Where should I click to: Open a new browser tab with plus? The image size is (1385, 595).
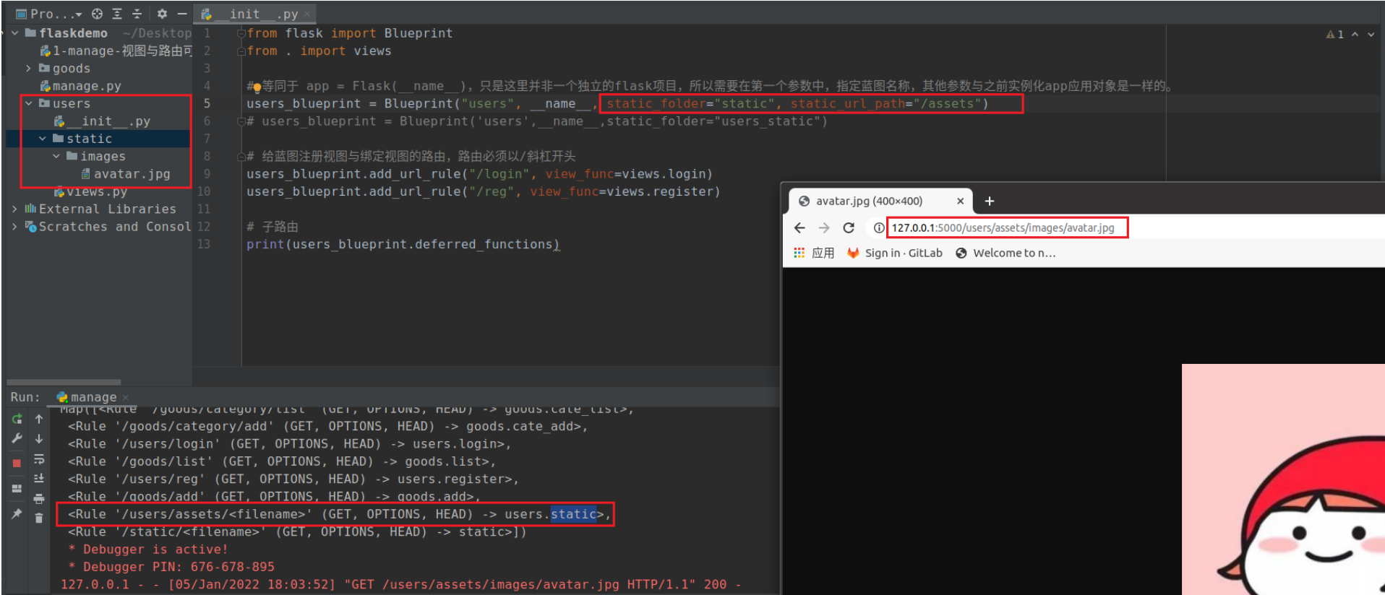pos(990,201)
